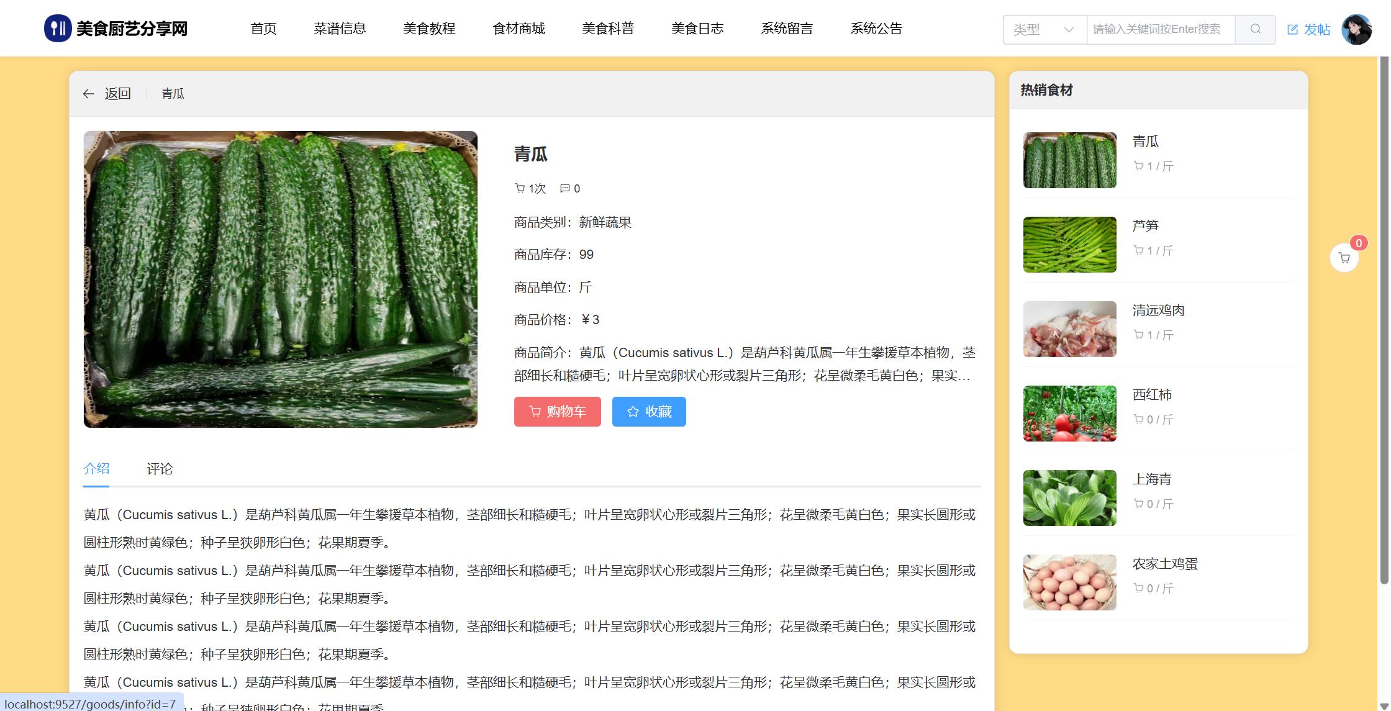Click the user avatar picture
This screenshot has width=1391, height=711.
click(1356, 29)
